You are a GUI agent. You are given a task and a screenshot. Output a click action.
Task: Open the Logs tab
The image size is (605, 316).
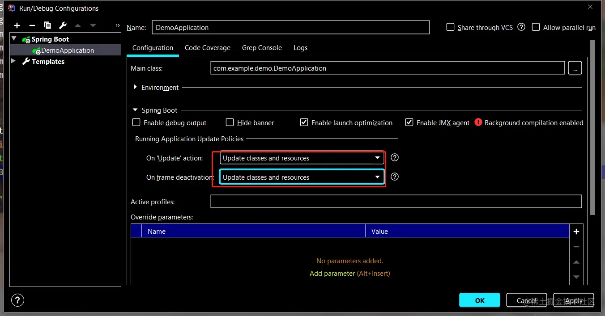coord(300,48)
